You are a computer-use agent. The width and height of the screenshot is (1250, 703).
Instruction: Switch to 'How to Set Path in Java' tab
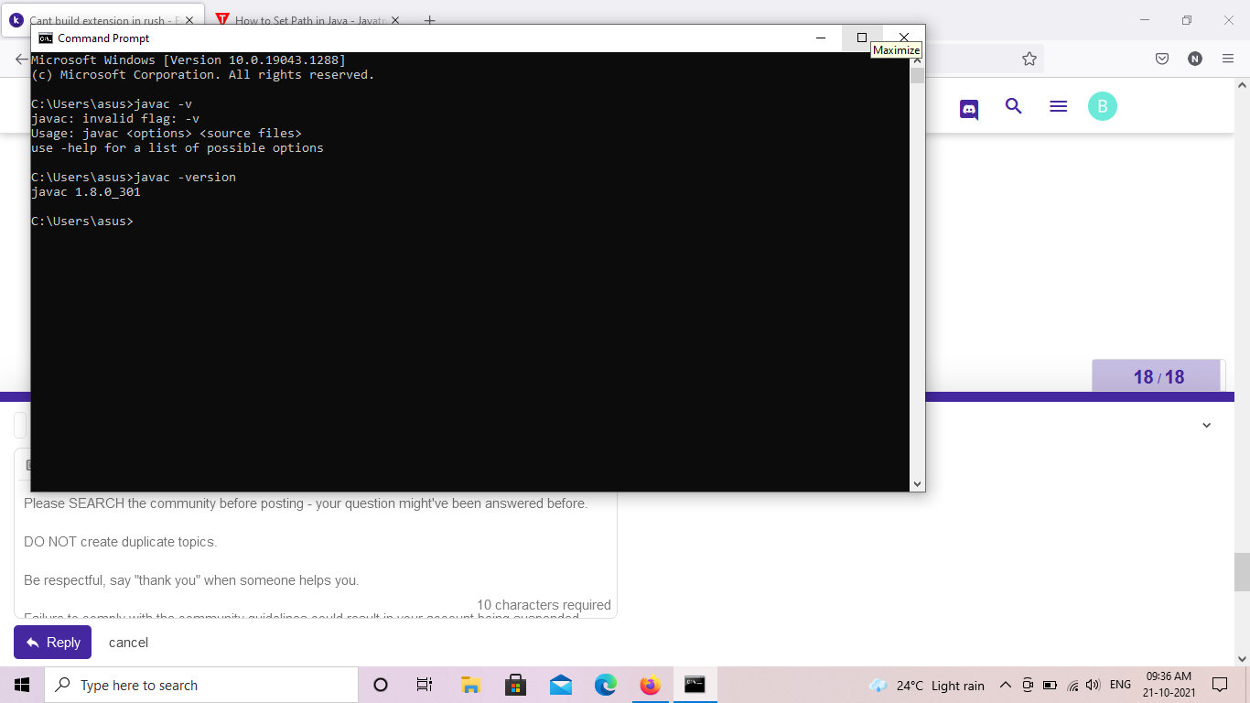tap(307, 20)
